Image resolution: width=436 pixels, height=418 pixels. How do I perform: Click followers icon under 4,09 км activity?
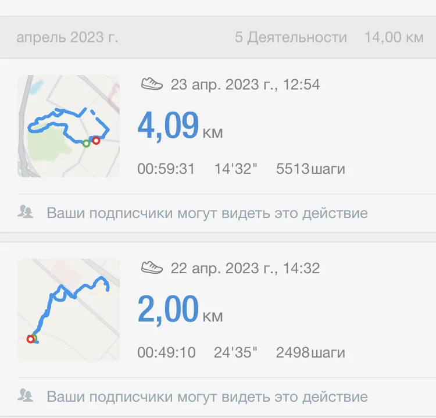tap(25, 212)
